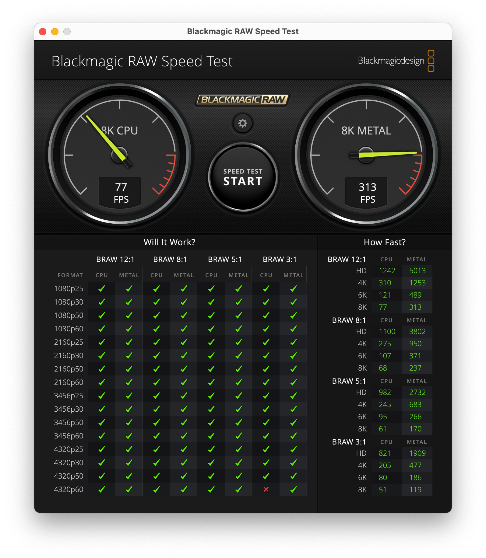Select the 2160p60 format row label

click(x=69, y=382)
